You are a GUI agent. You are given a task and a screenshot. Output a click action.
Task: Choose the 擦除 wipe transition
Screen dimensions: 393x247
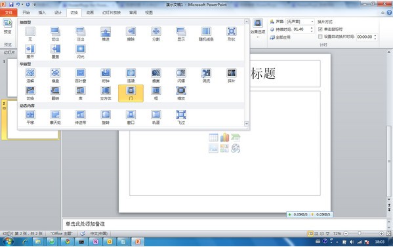(x=131, y=34)
